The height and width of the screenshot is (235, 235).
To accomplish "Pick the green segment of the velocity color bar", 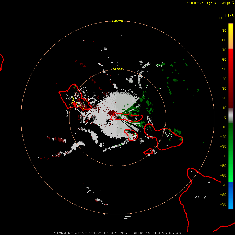I will pyautogui.click(x=231, y=152).
